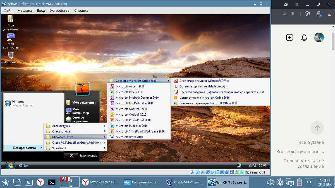Viewport: 335px width, 188px height.
Task: Switch to the Астра Линукс ОС taskbar window
Action: pyautogui.click(x=101, y=182)
